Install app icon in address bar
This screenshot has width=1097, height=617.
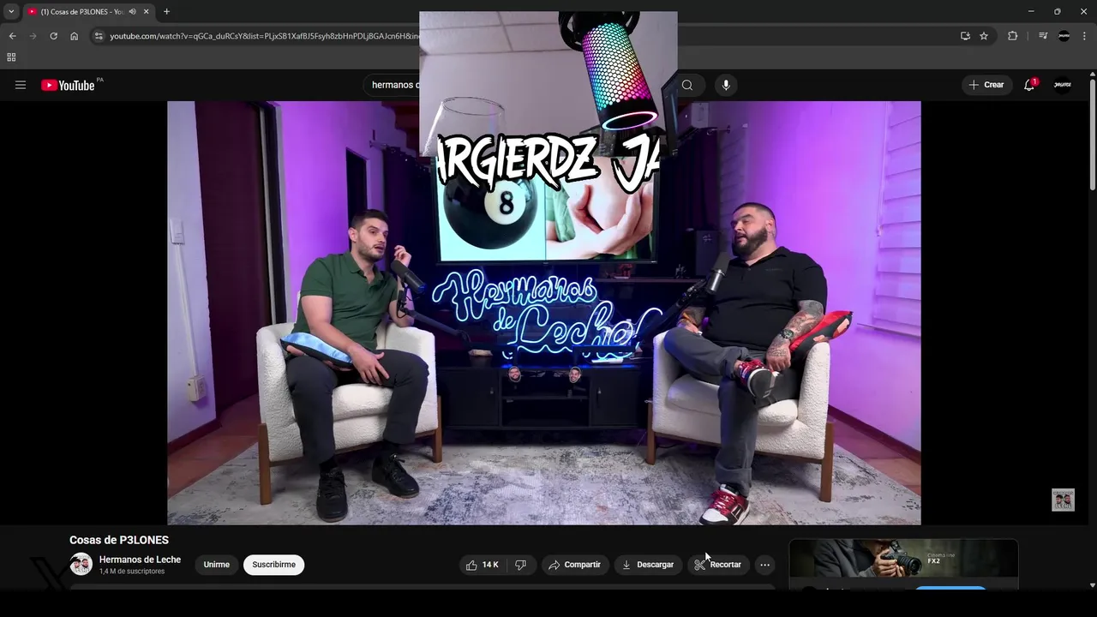965,36
